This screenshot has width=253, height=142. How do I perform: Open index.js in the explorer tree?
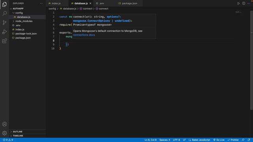tap(27, 30)
